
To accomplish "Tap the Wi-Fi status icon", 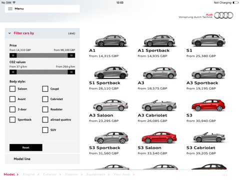I will click(x=14, y=2).
